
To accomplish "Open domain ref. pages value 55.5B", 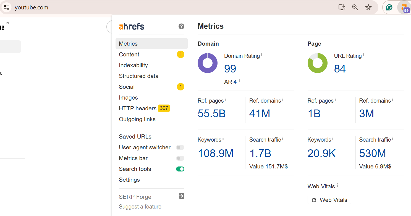I will coord(212,114).
